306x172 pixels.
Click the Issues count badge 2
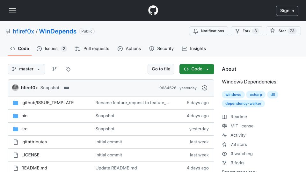pos(64,49)
